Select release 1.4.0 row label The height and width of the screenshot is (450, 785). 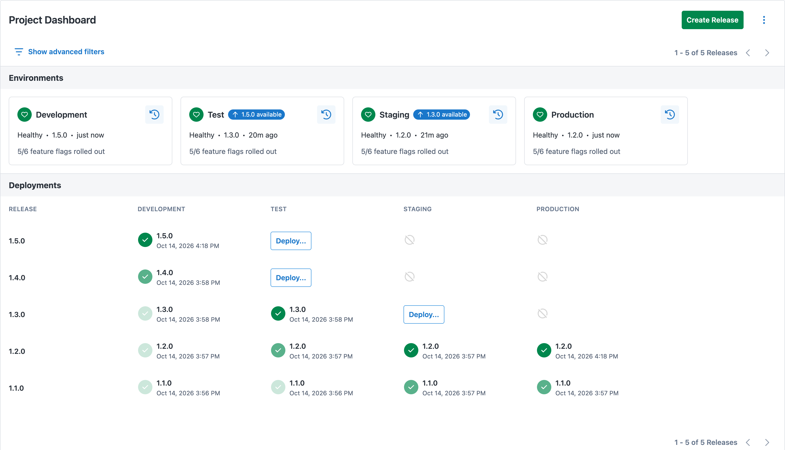coord(17,277)
